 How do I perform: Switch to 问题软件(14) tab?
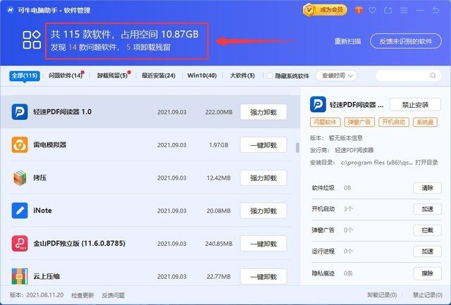coord(66,75)
